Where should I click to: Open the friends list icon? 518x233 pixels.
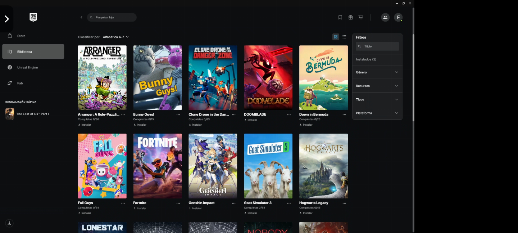[x=385, y=17]
